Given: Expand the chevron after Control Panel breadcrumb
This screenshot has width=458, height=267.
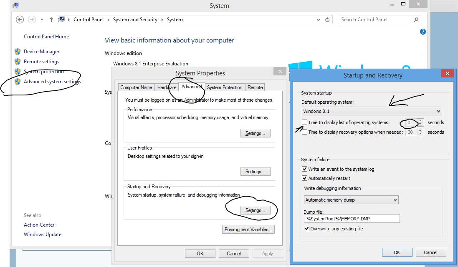Looking at the screenshot, I should [x=109, y=20].
